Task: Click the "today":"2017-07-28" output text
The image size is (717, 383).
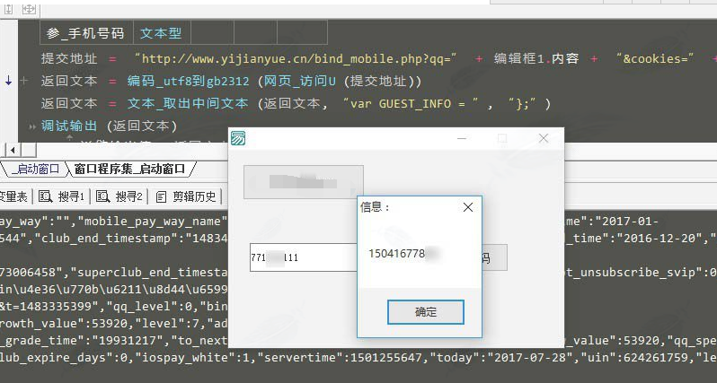Action: click(502, 357)
